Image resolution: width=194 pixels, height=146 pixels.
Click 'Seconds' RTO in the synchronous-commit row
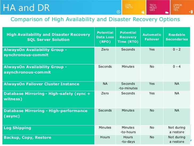pyautogui.click(x=128, y=49)
